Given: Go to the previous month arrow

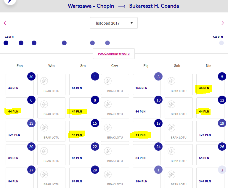Looking at the screenshot, I should coord(5,23).
